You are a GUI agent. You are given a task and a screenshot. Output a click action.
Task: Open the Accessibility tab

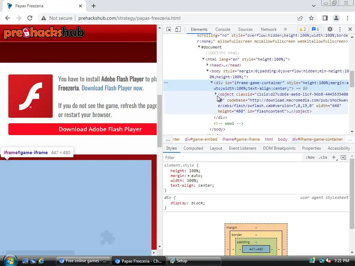[x=339, y=148]
